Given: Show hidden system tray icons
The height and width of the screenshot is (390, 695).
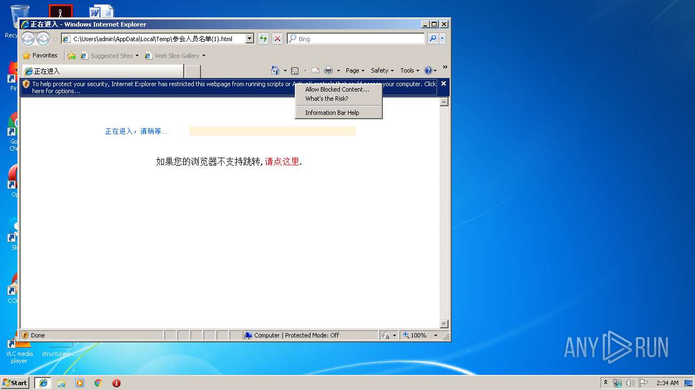Looking at the screenshot, I should point(606,383).
